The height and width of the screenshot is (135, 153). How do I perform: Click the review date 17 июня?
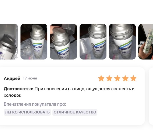30,78
